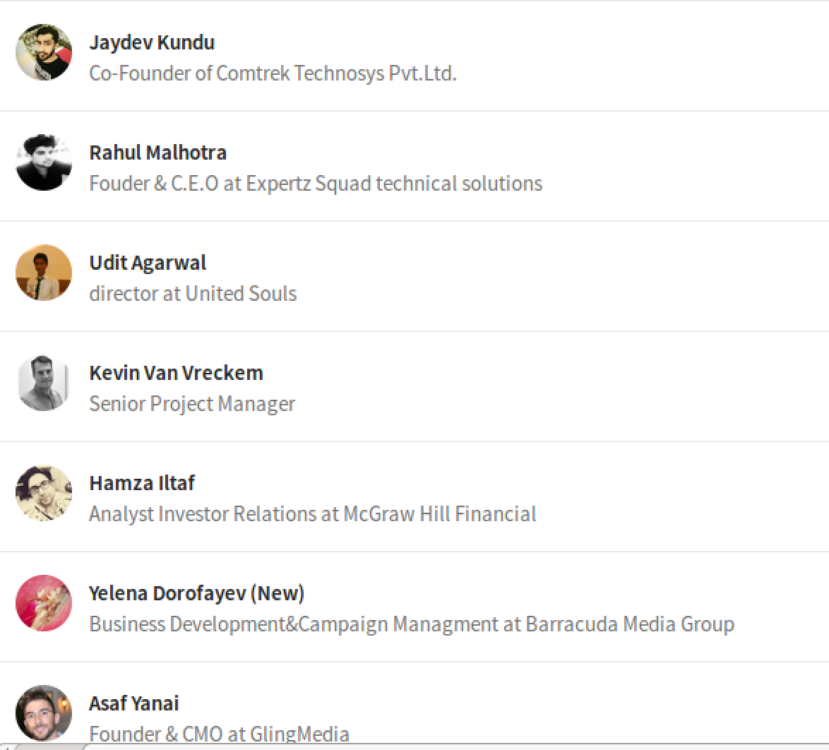Click the director at United Souls headline
This screenshot has width=829, height=750.
pos(193,294)
